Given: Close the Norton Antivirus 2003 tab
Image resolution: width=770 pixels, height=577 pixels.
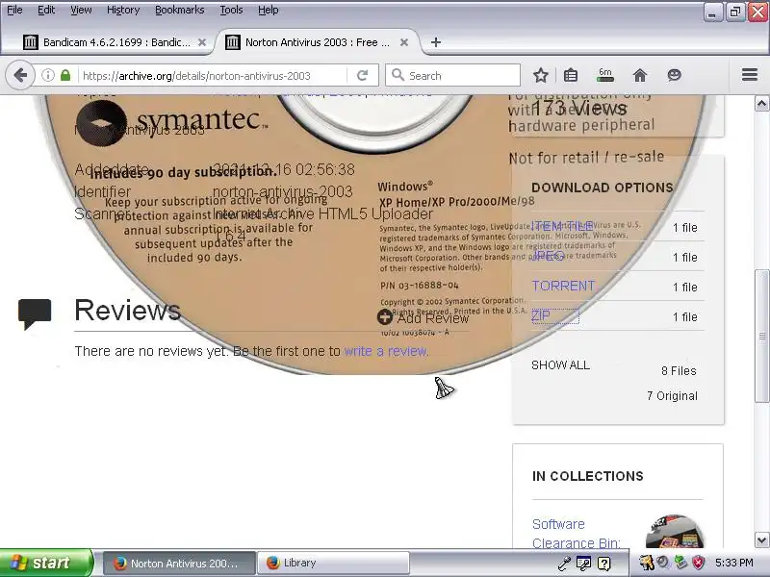Looking at the screenshot, I should 404,42.
